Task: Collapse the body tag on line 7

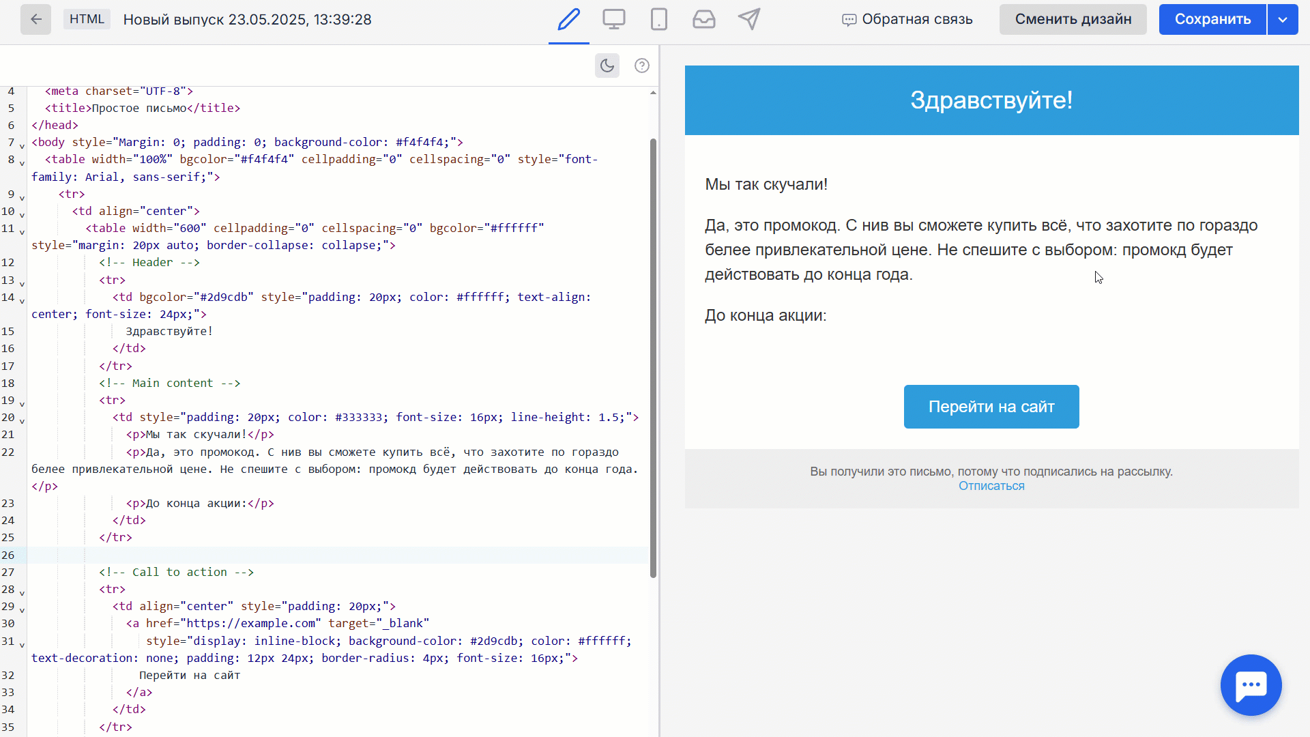Action: click(22, 145)
